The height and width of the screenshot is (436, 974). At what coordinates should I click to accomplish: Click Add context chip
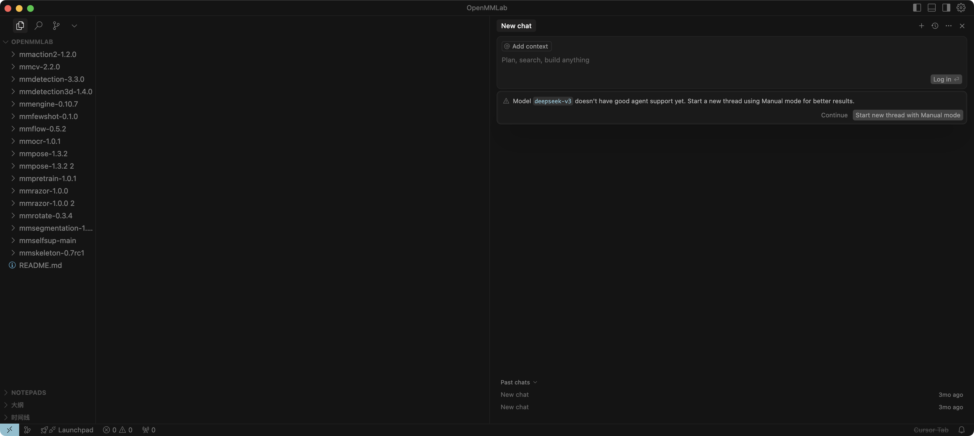coord(526,46)
